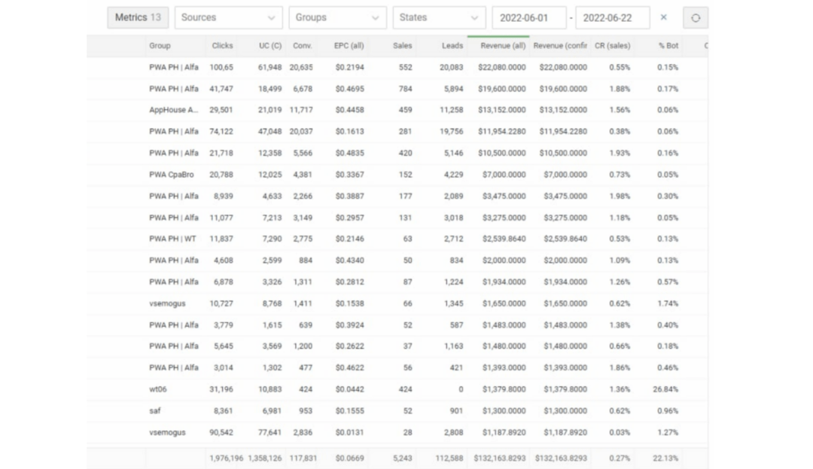Image resolution: width=813 pixels, height=469 pixels.
Task: Sort table by Clicks column header
Action: (x=222, y=46)
